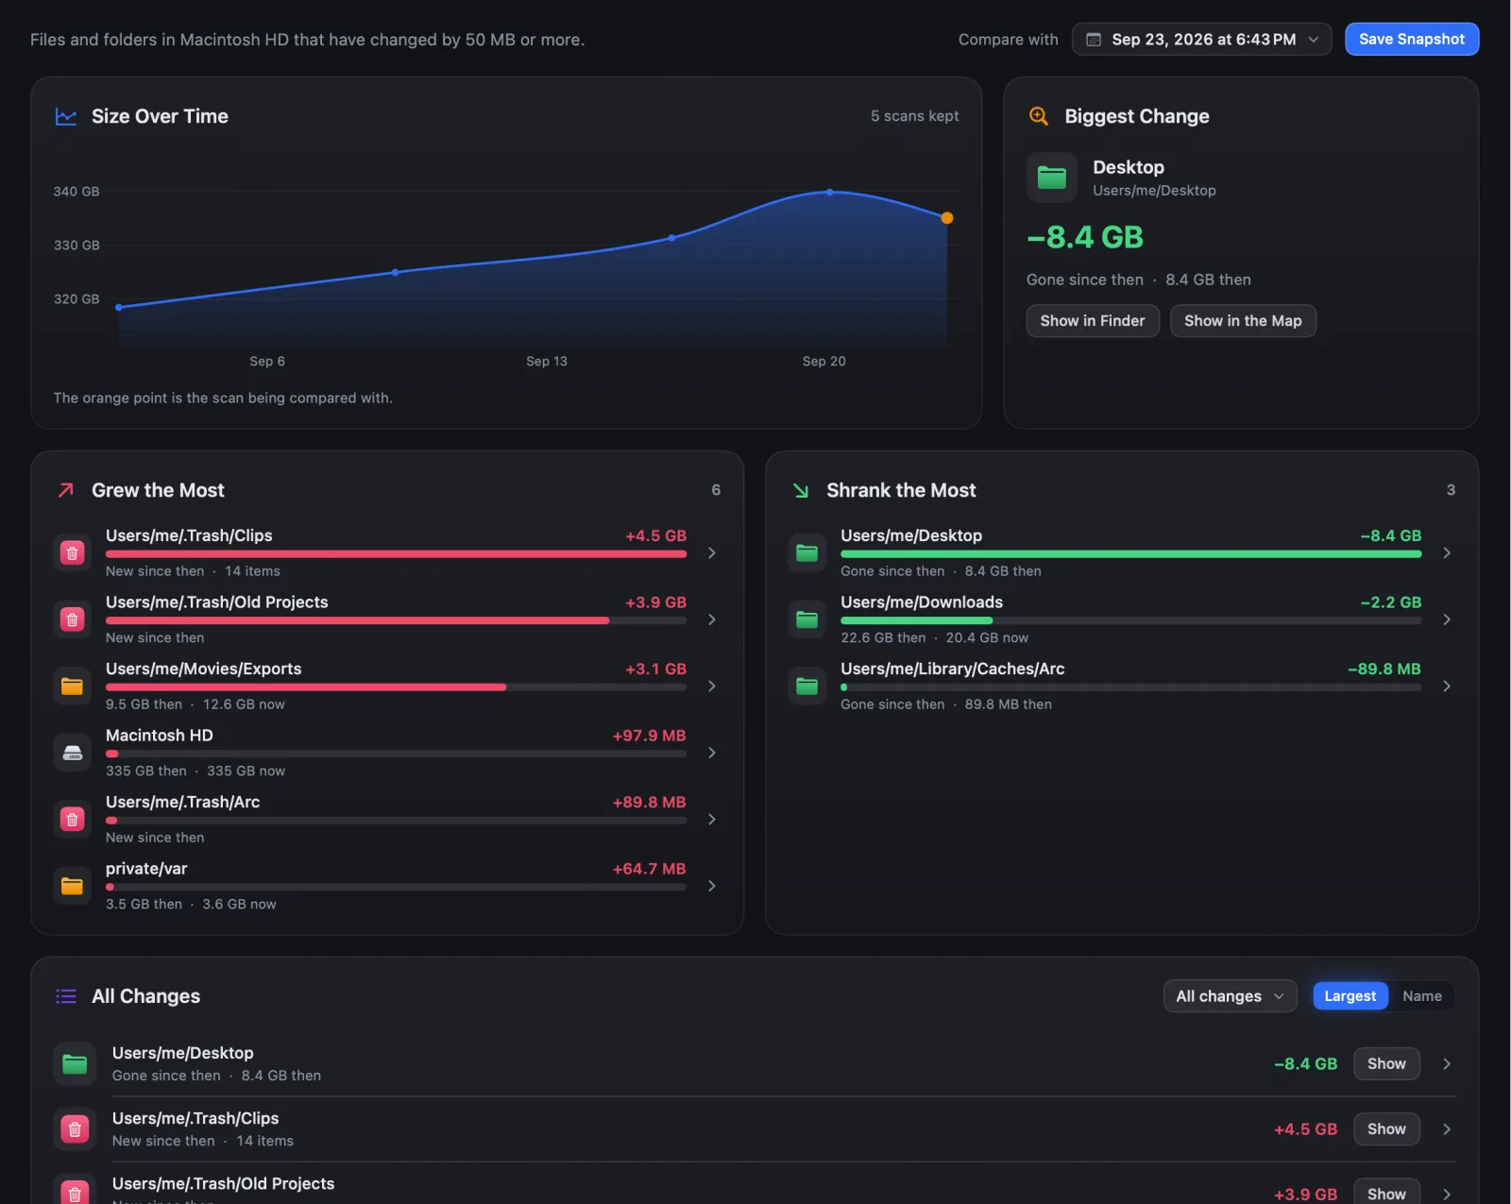1511x1204 pixels.
Task: Open the Compare with date dropdown
Action: pos(1201,40)
